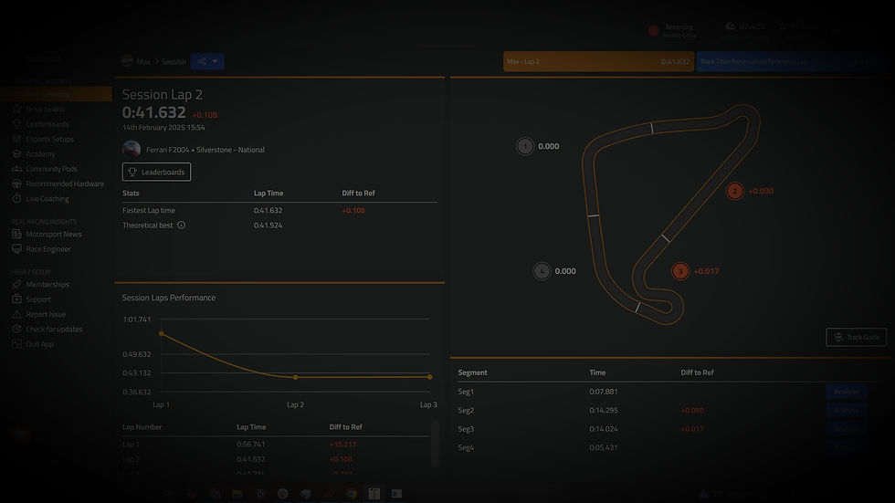895x503 pixels.
Task: Click the Quit App exit icon
Action: click(16, 344)
